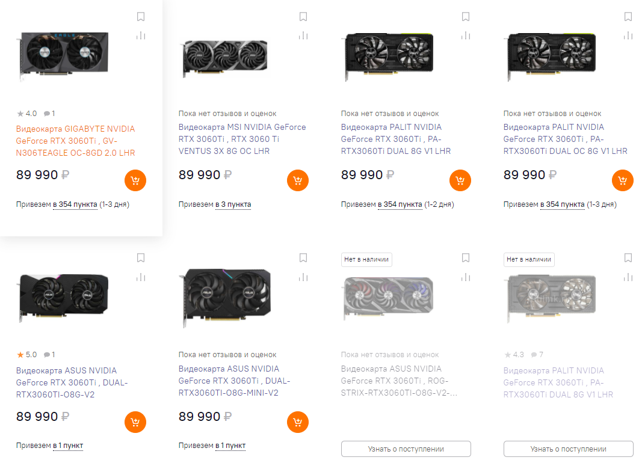Compare the PALIT DUAL 8G V1 card
Screen dimensions: 639x463
[466, 35]
